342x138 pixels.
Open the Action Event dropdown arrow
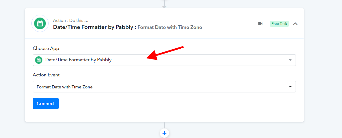point(290,87)
